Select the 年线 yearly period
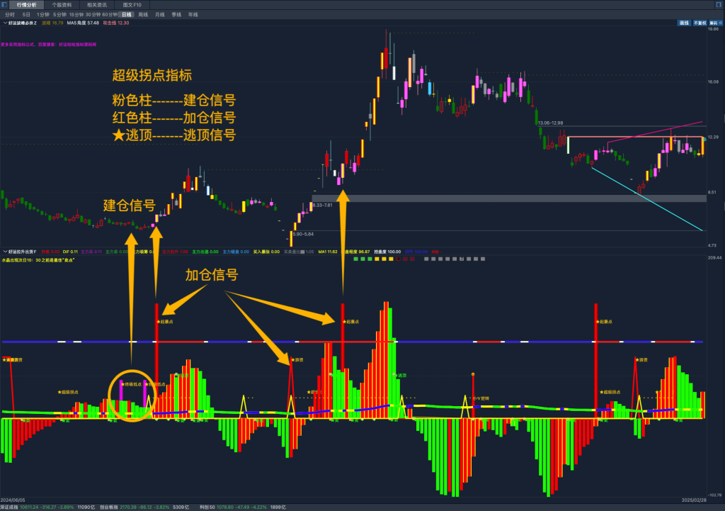This screenshot has width=725, height=511. [193, 15]
